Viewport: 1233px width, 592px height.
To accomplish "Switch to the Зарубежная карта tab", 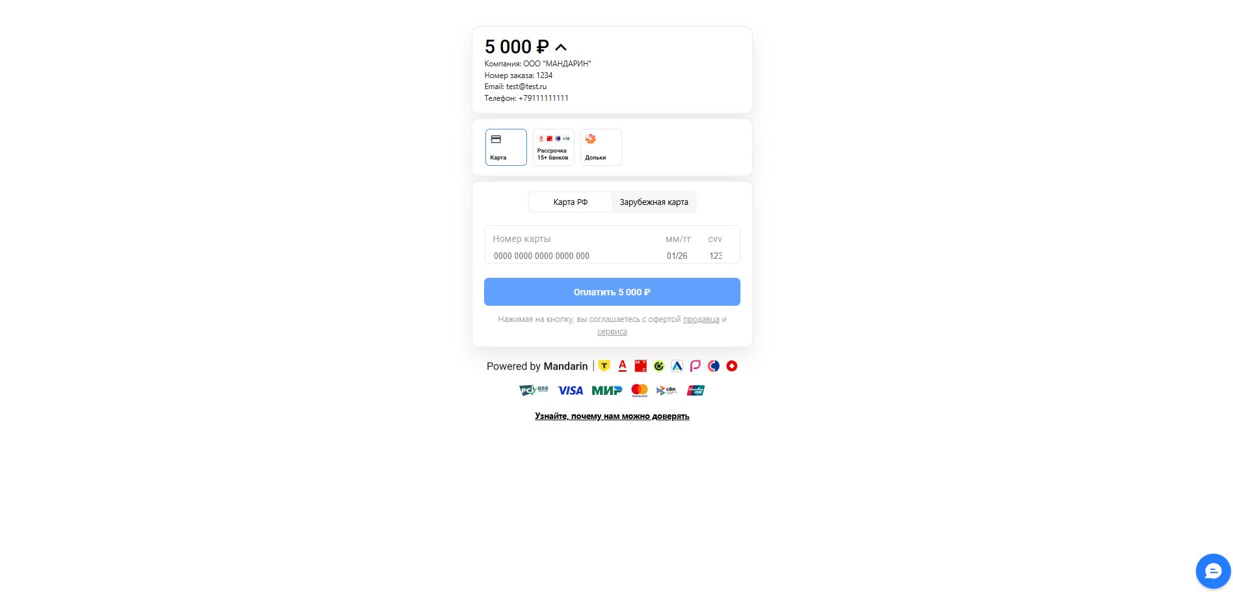I will (x=653, y=202).
